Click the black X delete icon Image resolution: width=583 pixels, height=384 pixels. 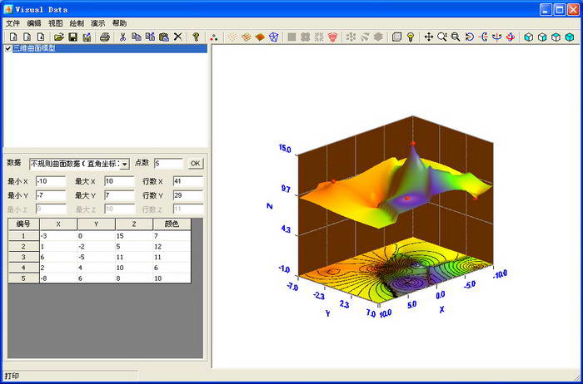coord(177,37)
